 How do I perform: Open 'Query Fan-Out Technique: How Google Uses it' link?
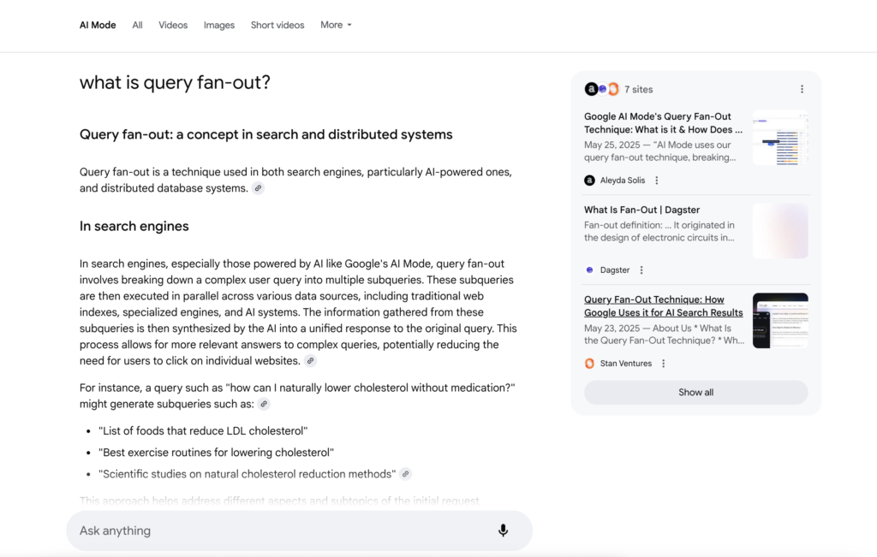pos(664,306)
